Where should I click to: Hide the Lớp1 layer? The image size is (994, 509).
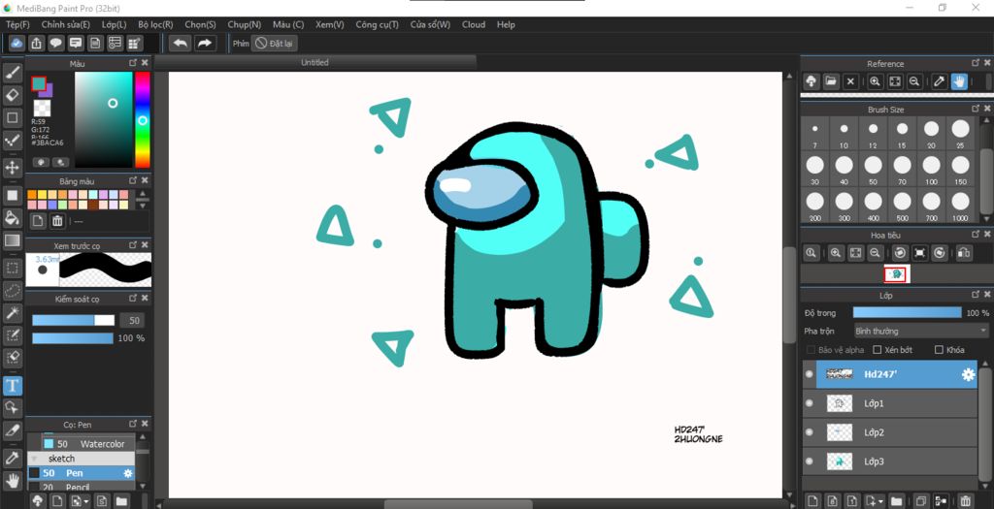pyautogui.click(x=809, y=403)
